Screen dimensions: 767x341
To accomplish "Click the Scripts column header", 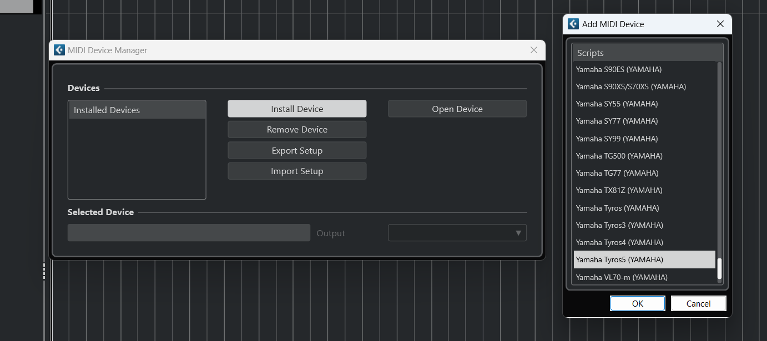I will click(x=647, y=53).
